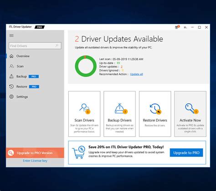Open the Scan Drivers card title

84,120
